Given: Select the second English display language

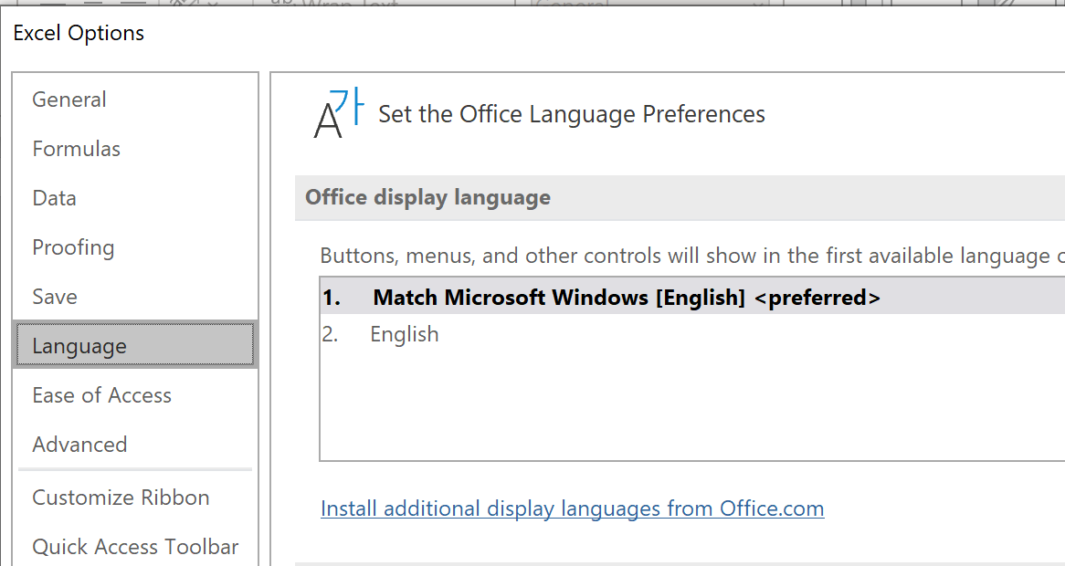Looking at the screenshot, I should click(x=405, y=334).
